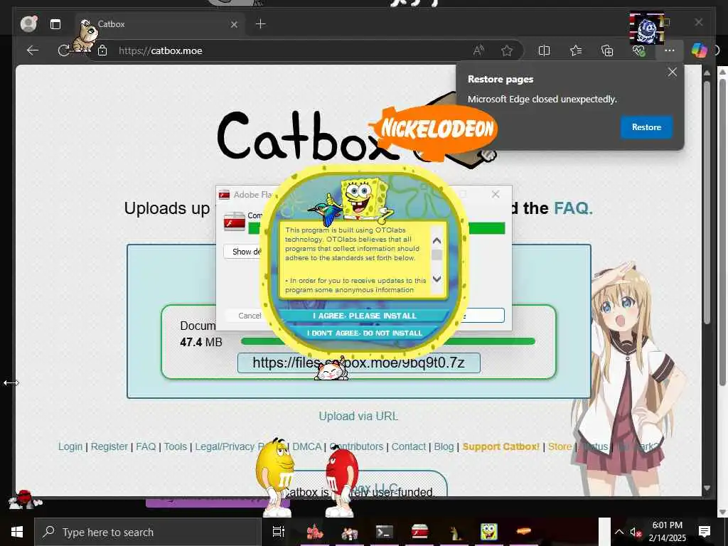Select the uploaded file URL field
Viewport: 728px width, 546px height.
coord(358,363)
